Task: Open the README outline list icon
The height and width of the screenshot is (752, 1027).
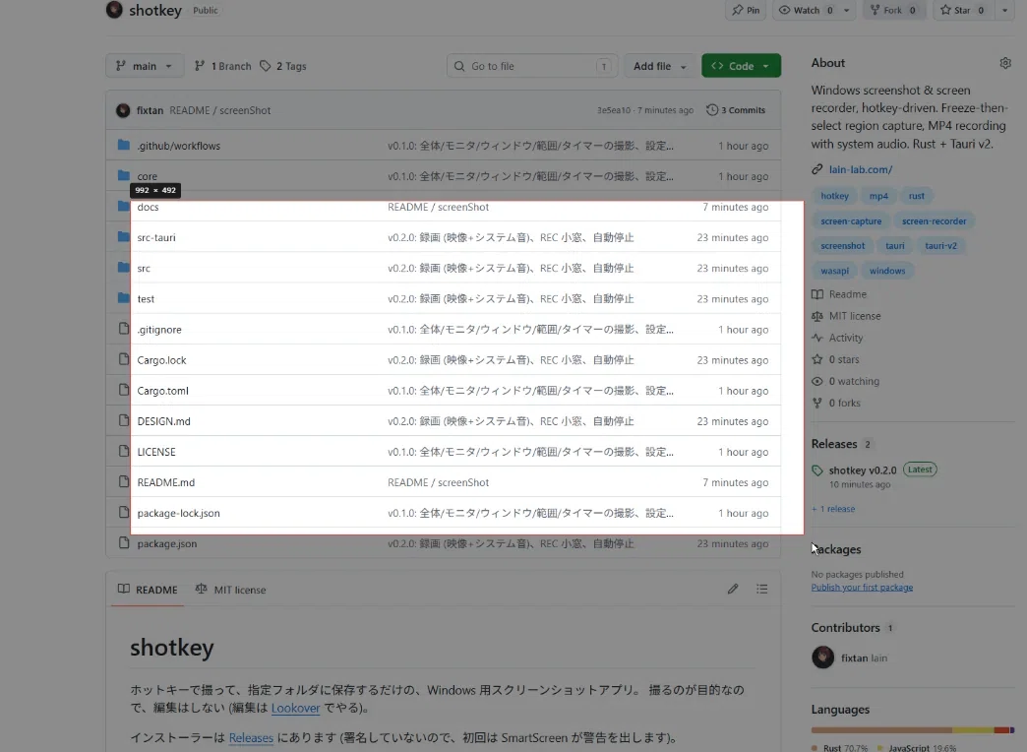Action: [x=761, y=589]
